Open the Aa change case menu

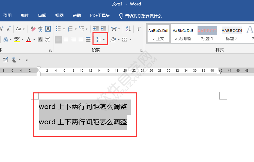(20, 29)
